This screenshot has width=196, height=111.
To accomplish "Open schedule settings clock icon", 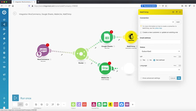I will (x=27, y=104).
